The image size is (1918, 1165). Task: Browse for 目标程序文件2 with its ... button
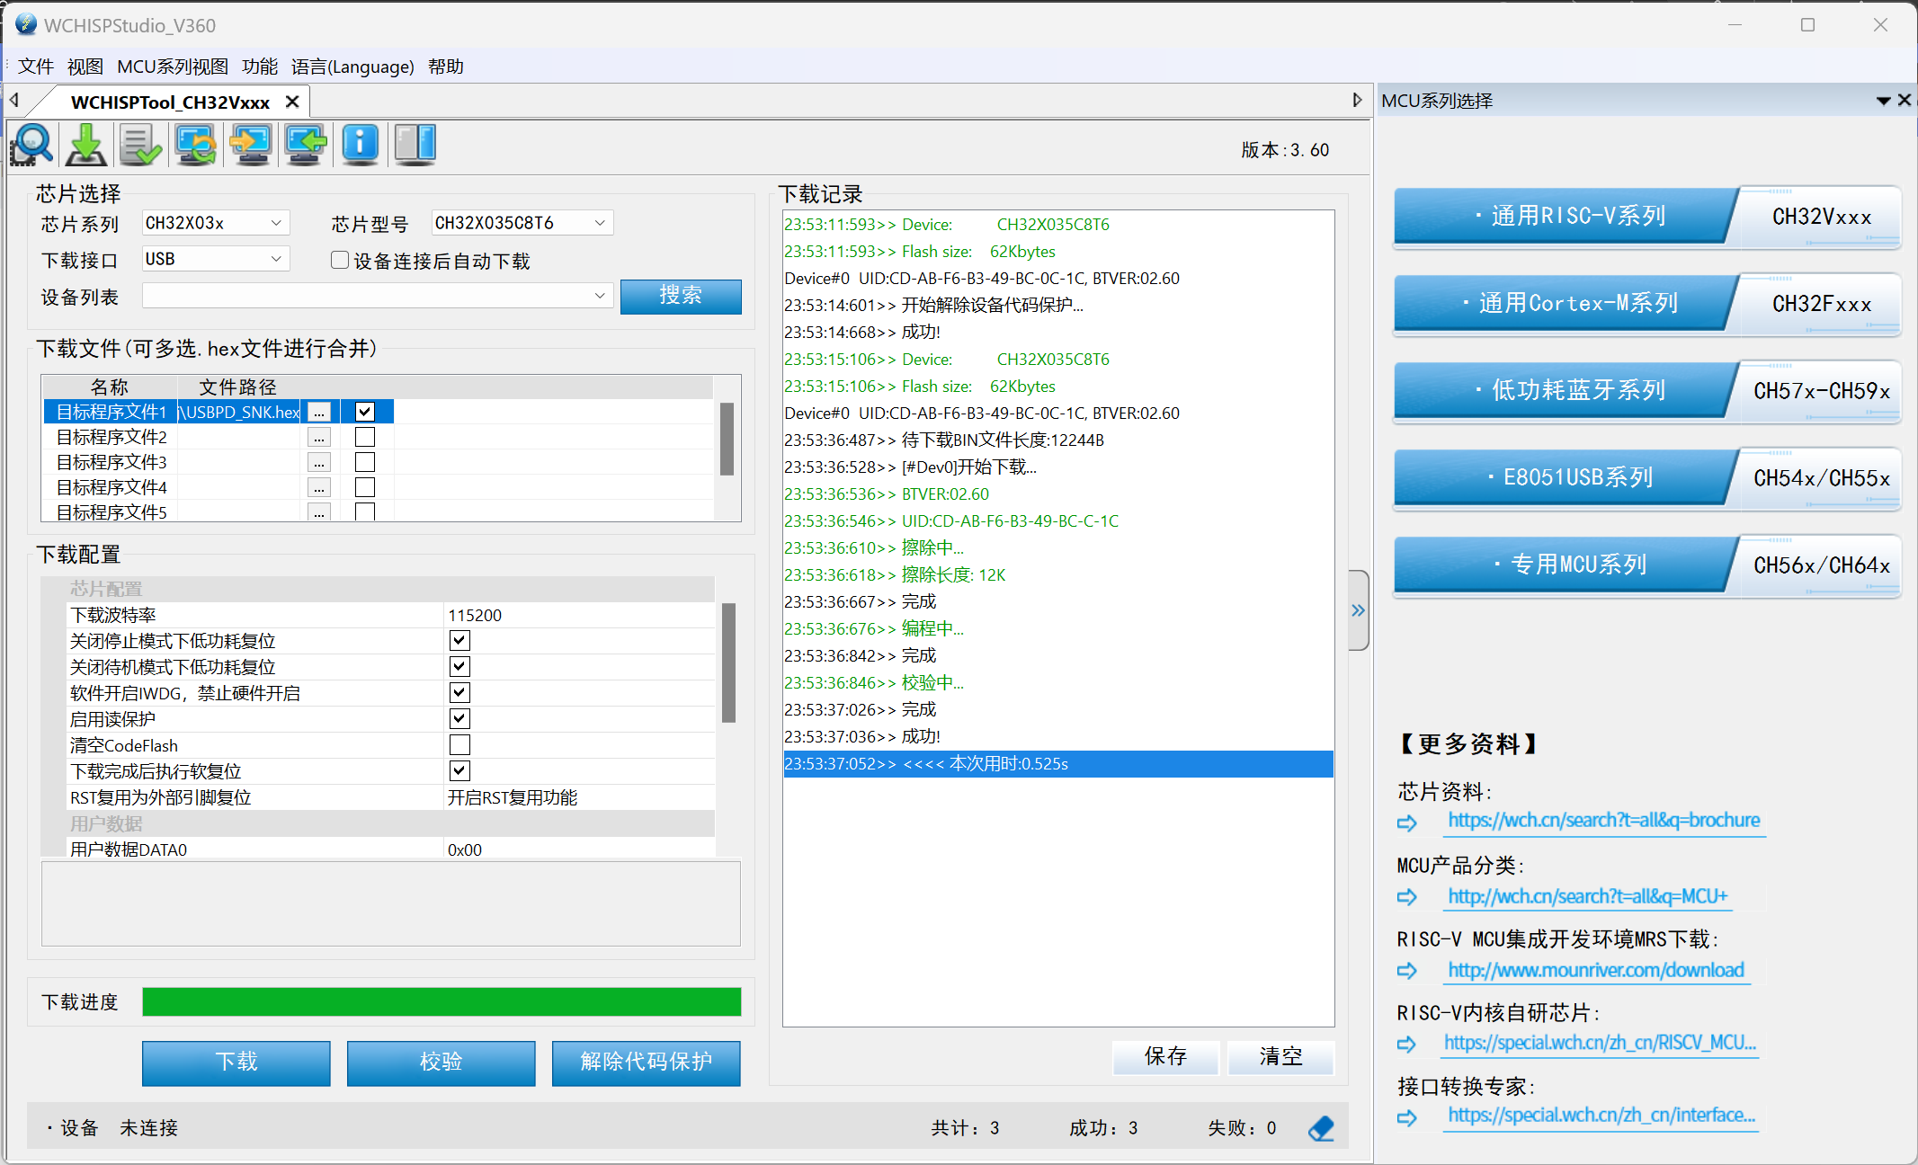319,438
